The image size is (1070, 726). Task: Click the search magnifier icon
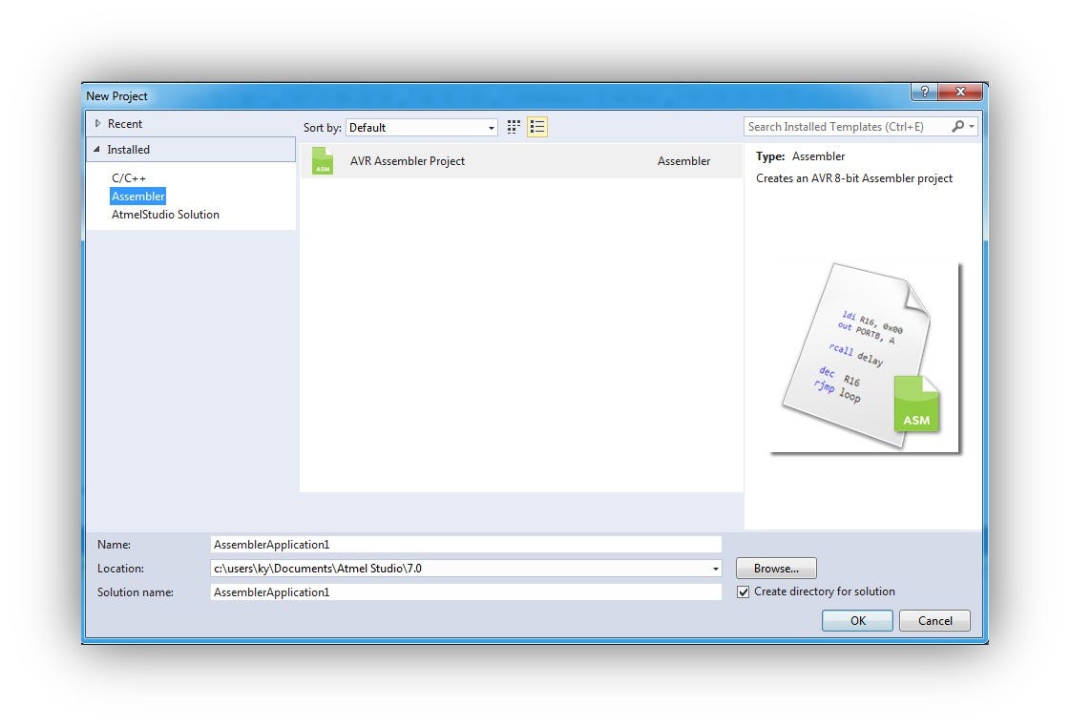click(957, 126)
